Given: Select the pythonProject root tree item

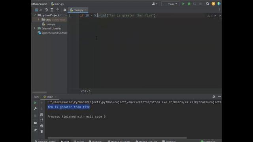Looking at the screenshot, I should (x=50, y=15).
